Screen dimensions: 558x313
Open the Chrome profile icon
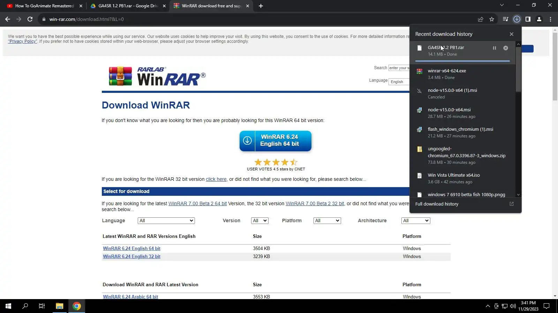coord(539,19)
